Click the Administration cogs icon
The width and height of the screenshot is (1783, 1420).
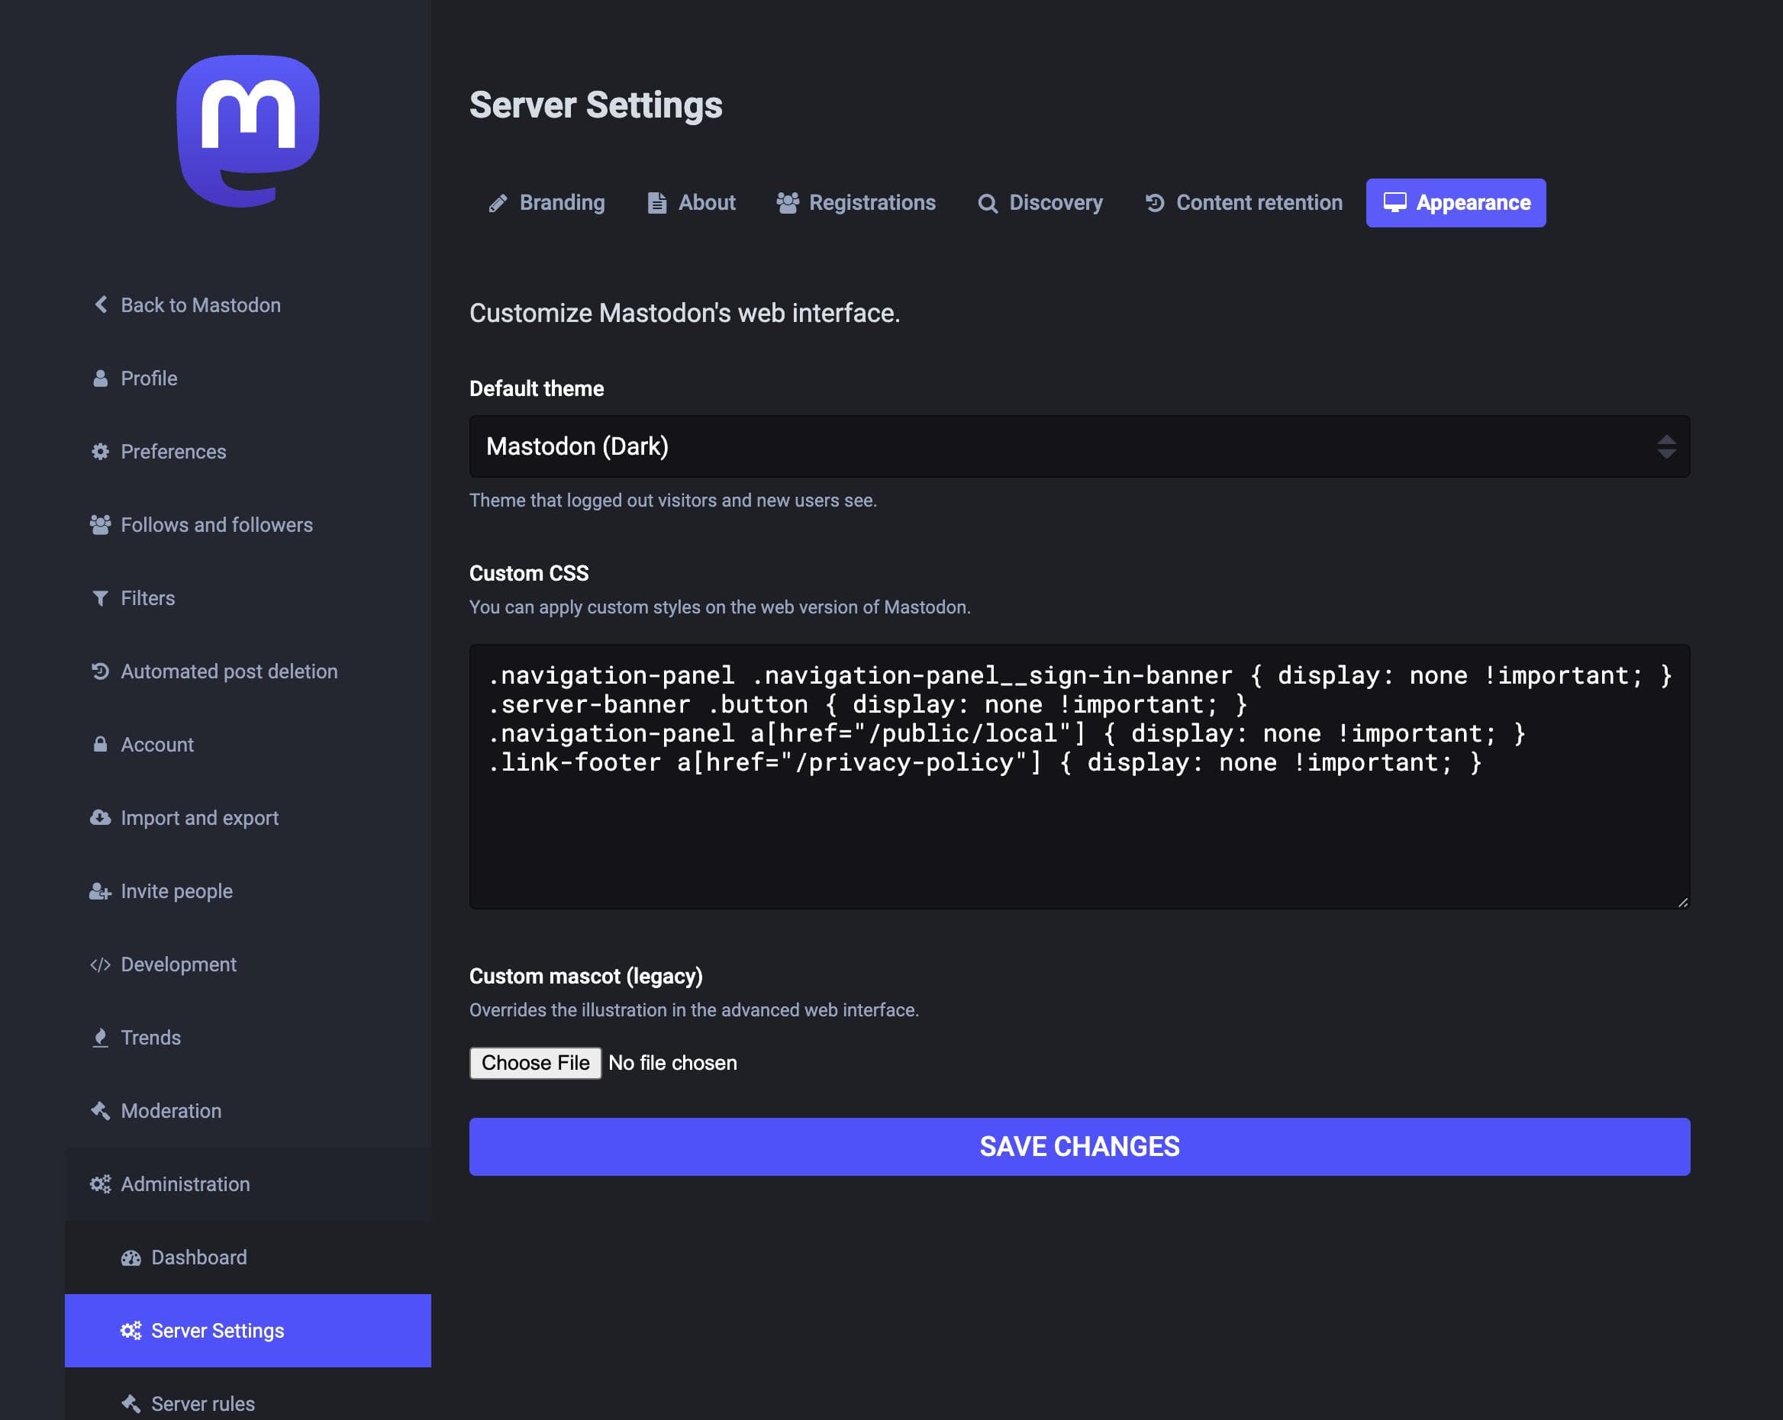point(100,1184)
